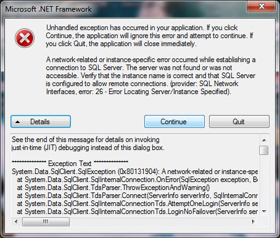Screen dimensions: 280x238
Task: Click the Exception Text header line
Action: tap(70, 164)
